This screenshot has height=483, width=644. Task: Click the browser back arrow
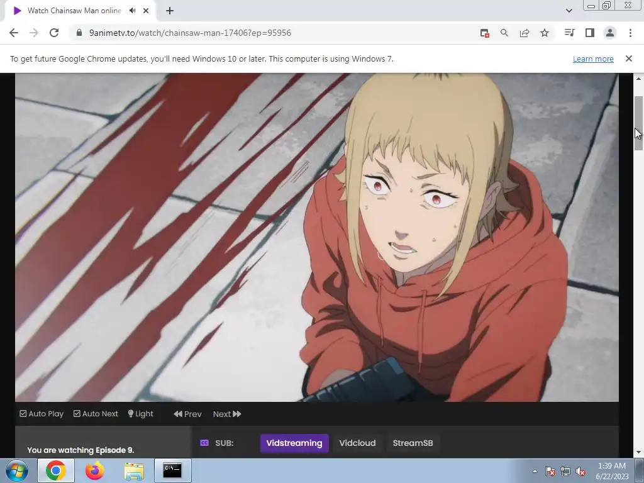[x=14, y=33]
